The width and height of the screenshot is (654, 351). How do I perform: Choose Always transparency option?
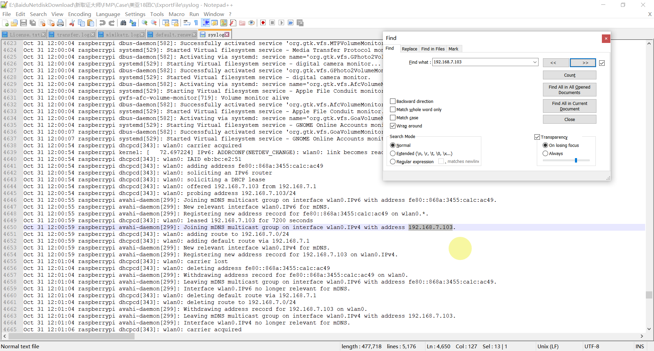545,153
